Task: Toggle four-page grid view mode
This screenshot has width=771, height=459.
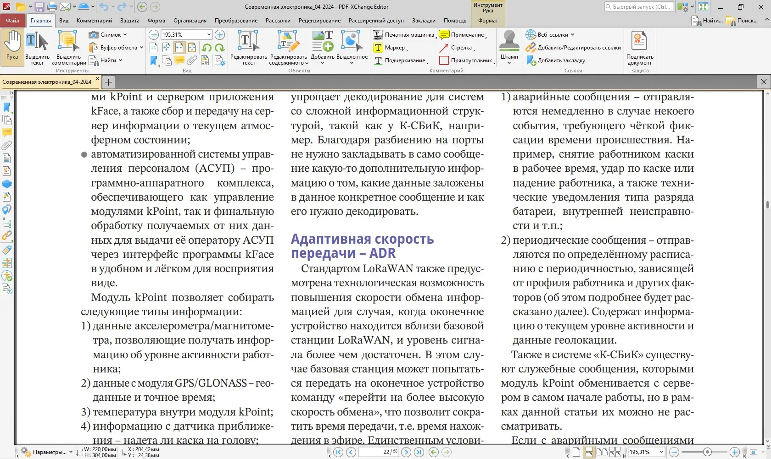Action: pos(615,452)
